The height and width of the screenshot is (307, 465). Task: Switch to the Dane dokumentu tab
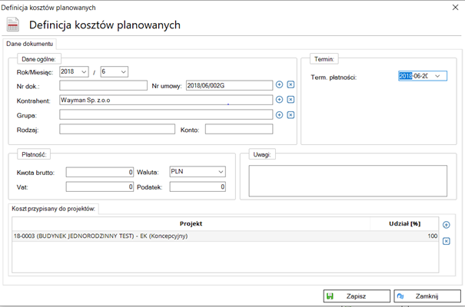click(30, 44)
